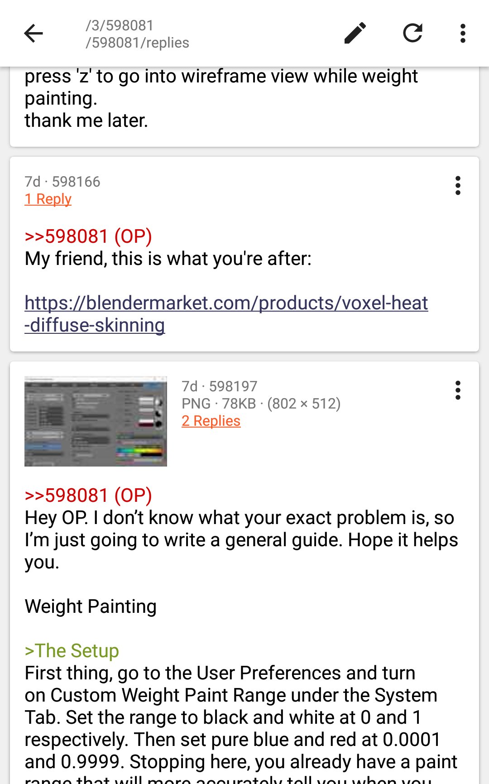Tap >>598081 (OP) quote in post 598166

[88, 236]
